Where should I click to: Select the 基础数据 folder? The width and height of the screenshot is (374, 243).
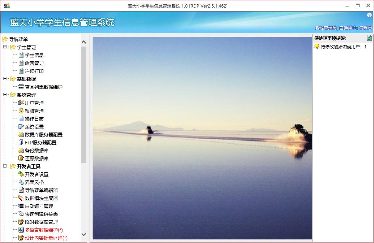[x=26, y=79]
